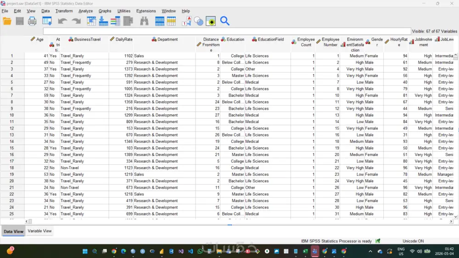The height and width of the screenshot is (258, 459).
Task: Click the Non-Travel cell in row 18
Action: (84, 168)
